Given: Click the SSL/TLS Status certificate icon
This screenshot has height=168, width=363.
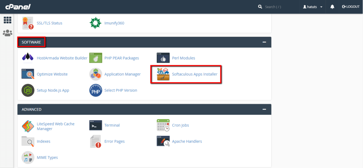Looking at the screenshot, I should (28, 23).
